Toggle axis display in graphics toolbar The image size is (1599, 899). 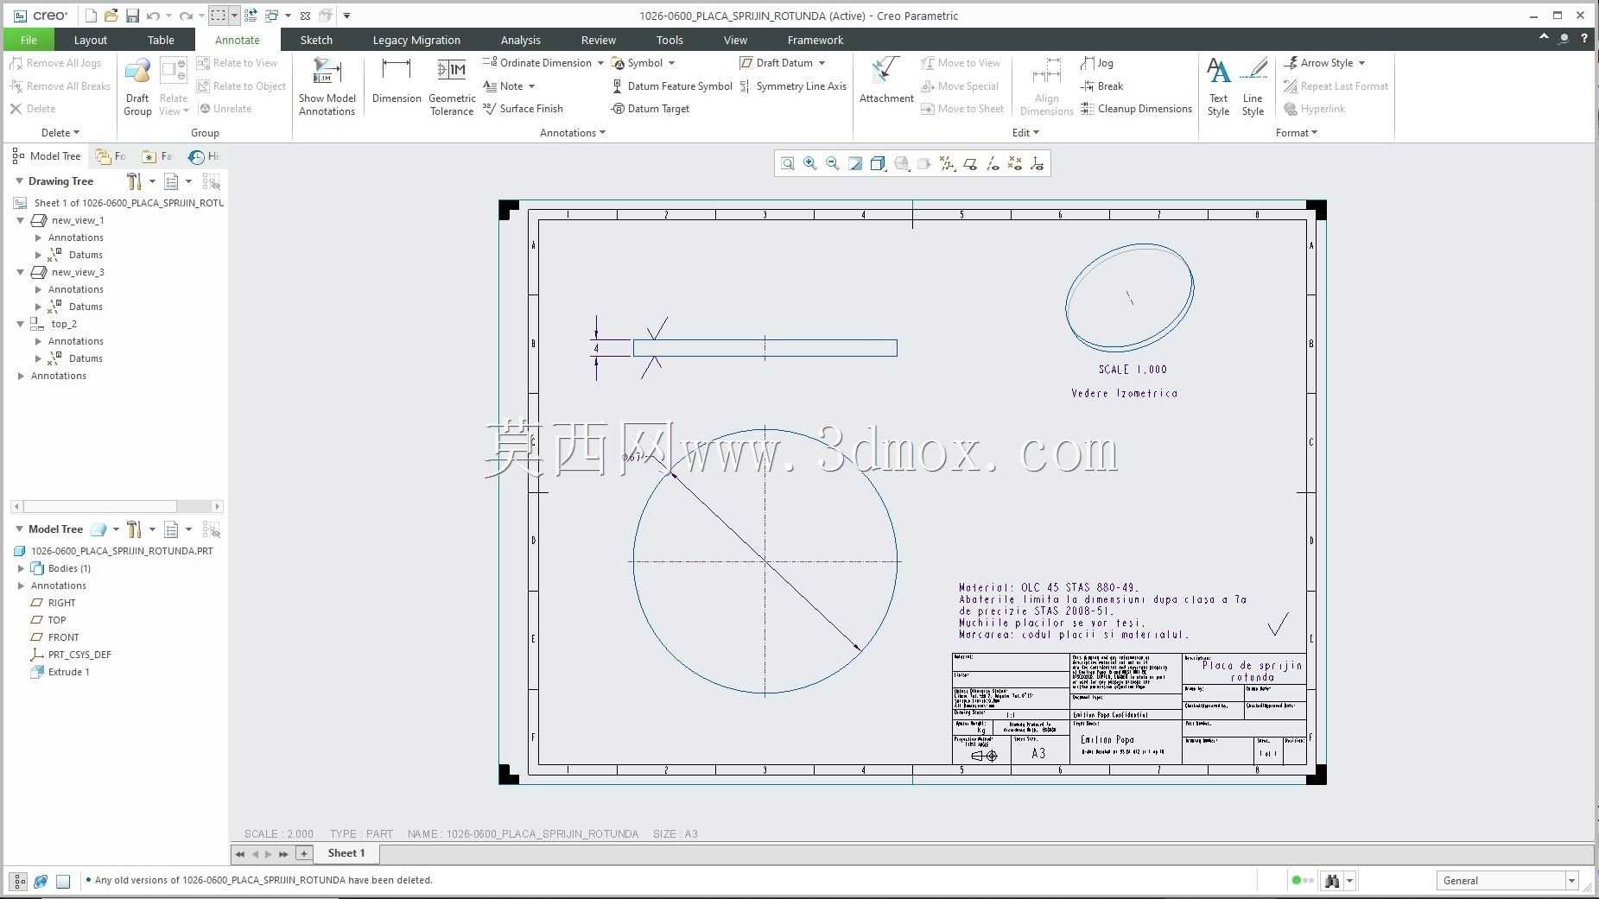pos(993,164)
